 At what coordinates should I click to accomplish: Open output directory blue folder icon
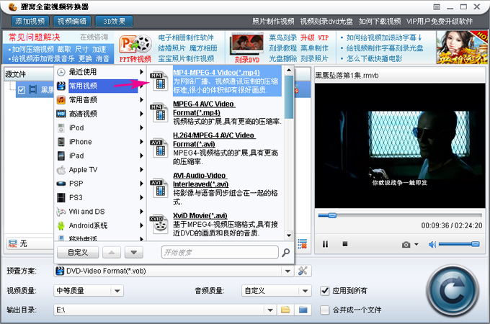(303, 310)
